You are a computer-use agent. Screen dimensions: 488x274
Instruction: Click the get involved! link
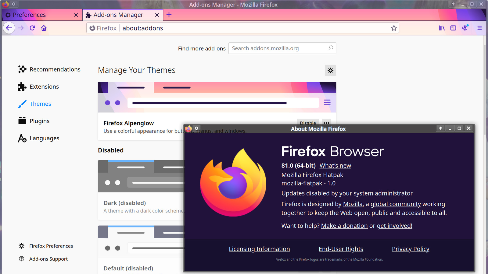point(394,226)
